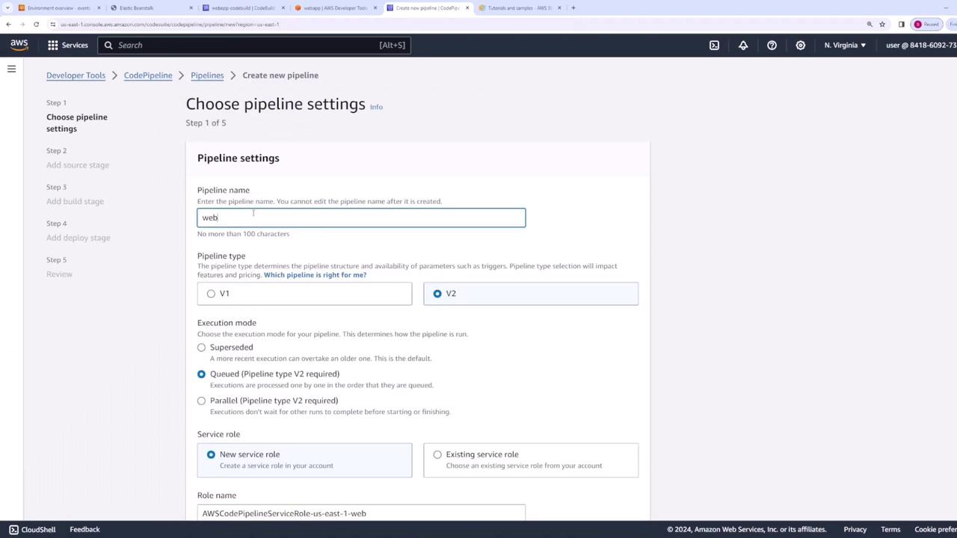
Task: Click the Role name input field
Action: point(361,513)
